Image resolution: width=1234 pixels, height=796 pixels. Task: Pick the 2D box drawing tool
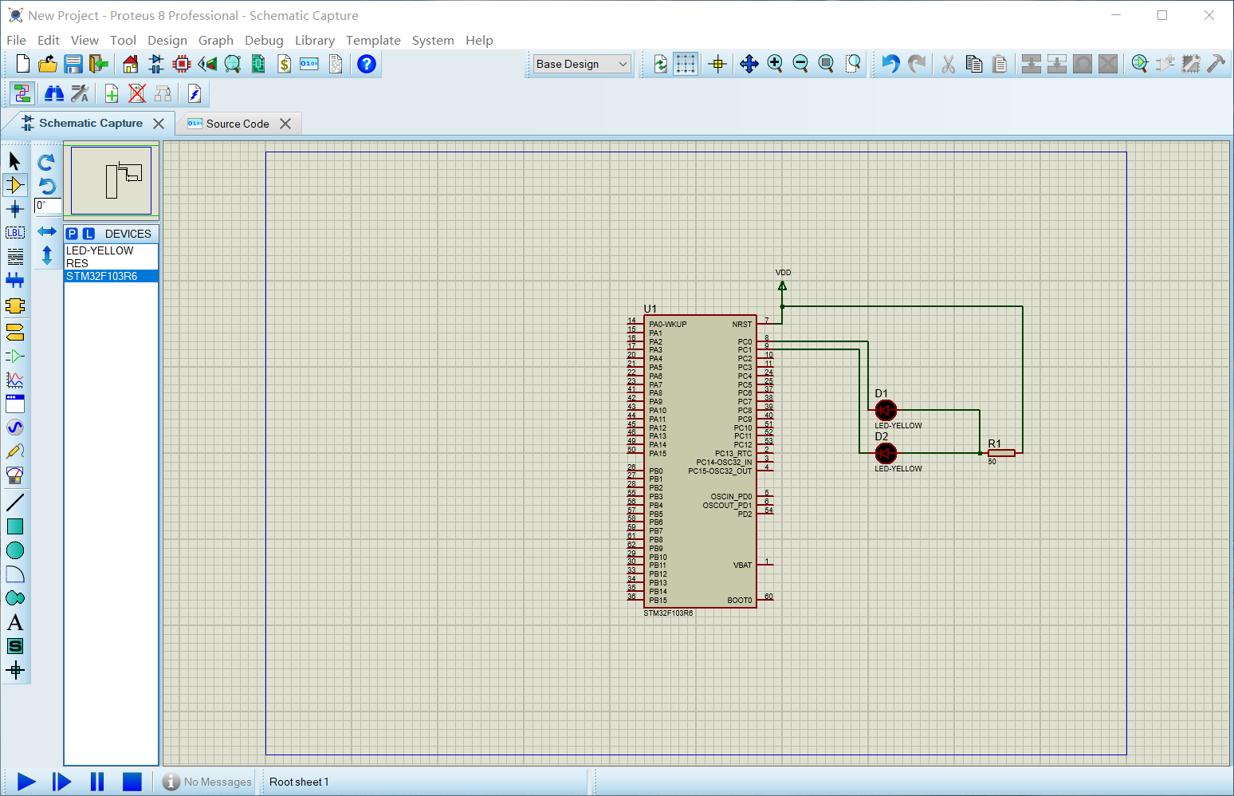pos(14,526)
